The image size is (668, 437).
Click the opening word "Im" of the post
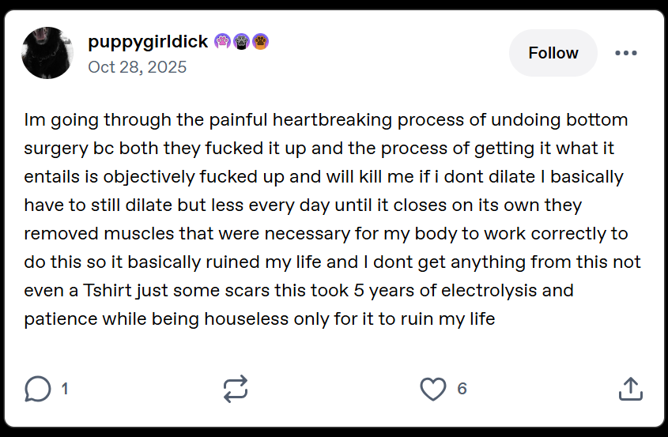point(32,119)
